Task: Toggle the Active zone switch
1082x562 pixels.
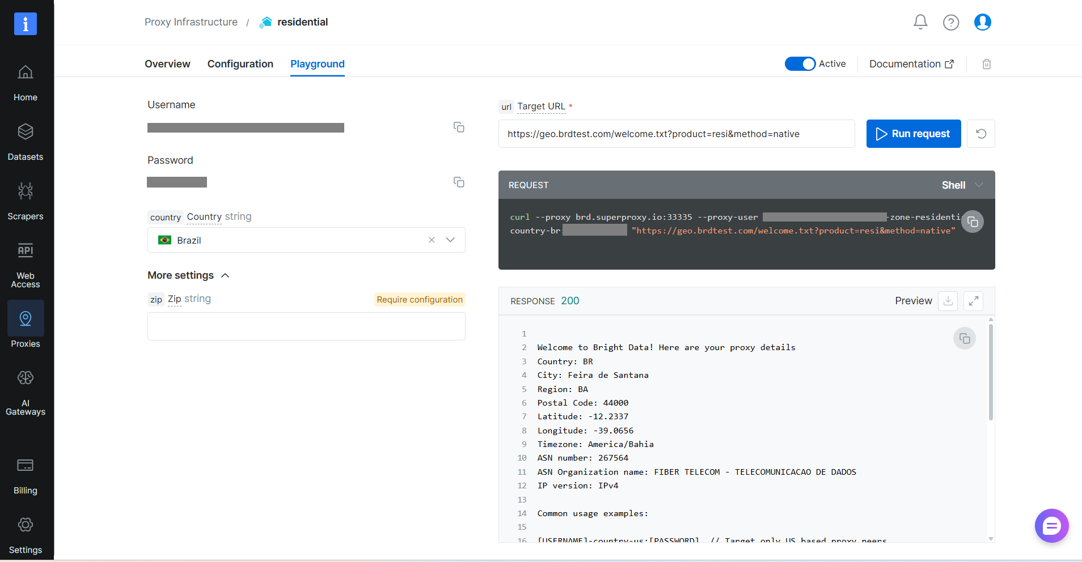Action: [x=800, y=64]
